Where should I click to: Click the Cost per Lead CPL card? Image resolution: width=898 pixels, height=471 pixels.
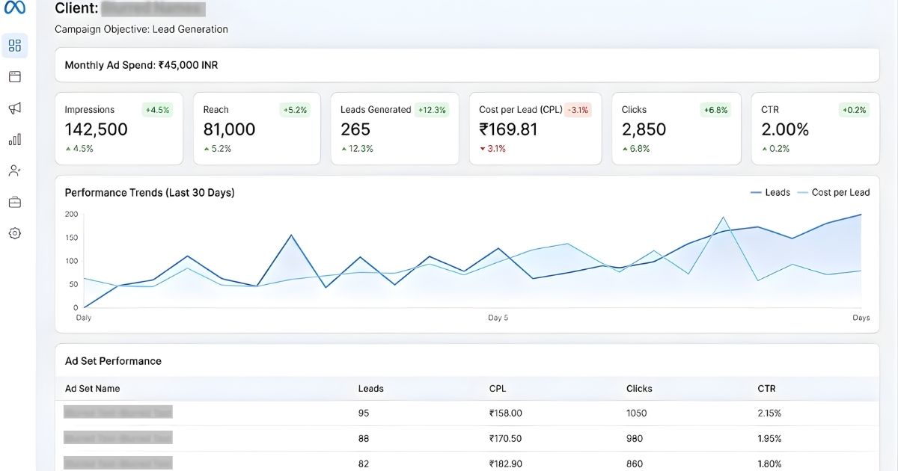pos(534,129)
